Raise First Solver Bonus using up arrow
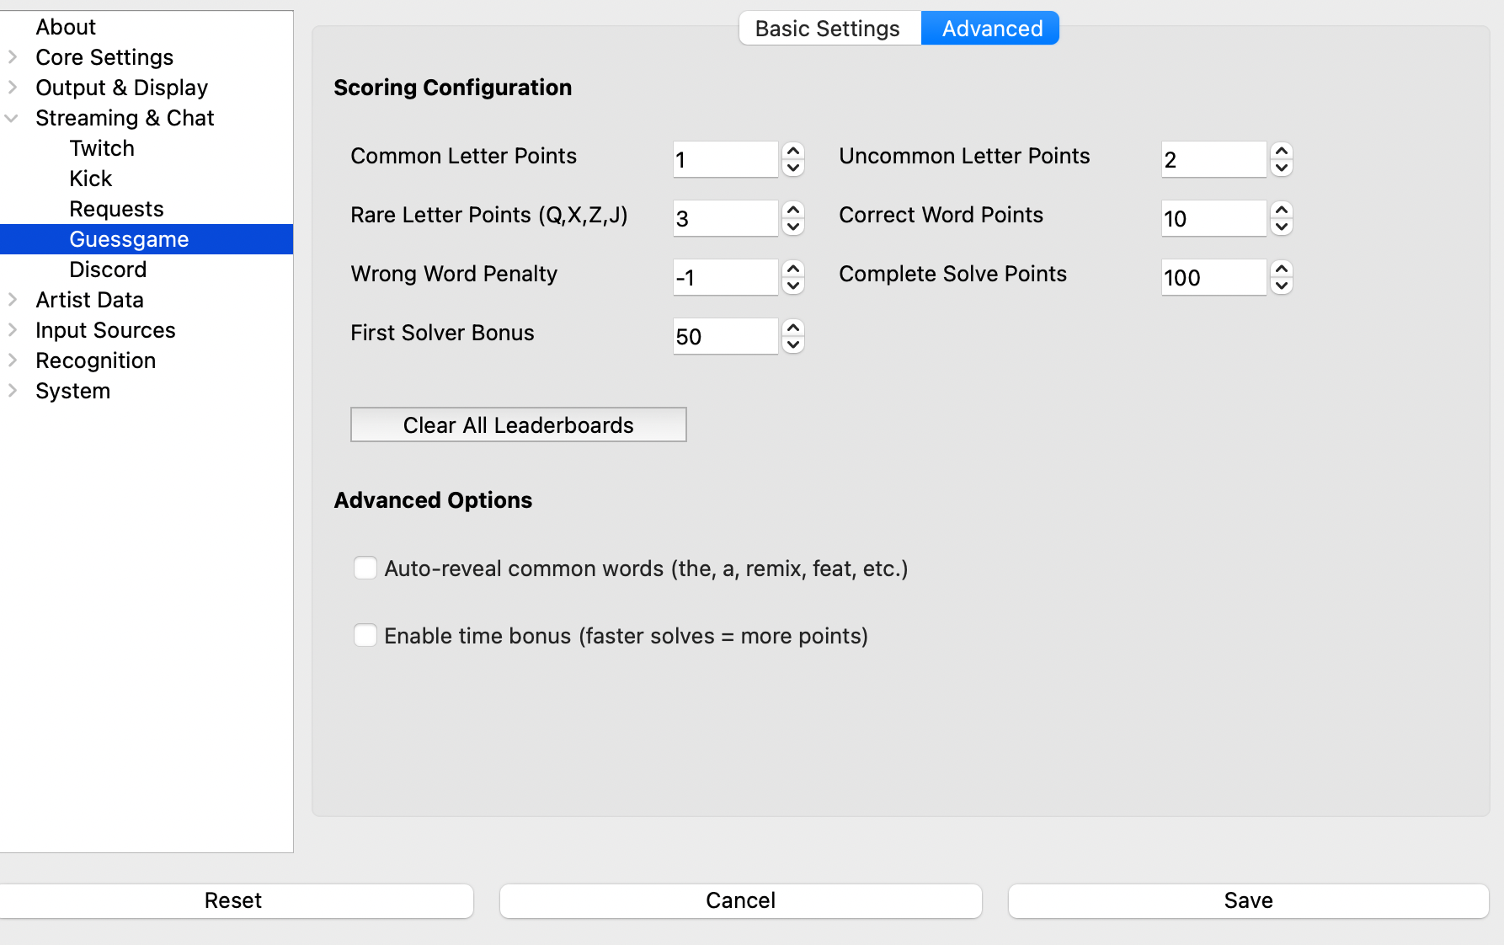The width and height of the screenshot is (1504, 945). point(792,328)
